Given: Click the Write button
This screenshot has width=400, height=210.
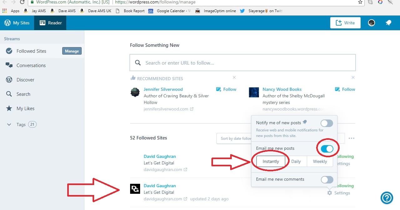Looking at the screenshot, I should 345,23.
